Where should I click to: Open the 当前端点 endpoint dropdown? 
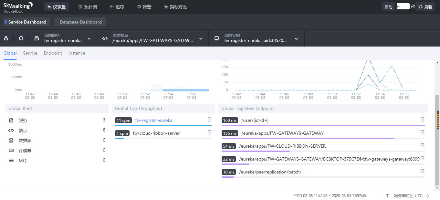pos(201,39)
